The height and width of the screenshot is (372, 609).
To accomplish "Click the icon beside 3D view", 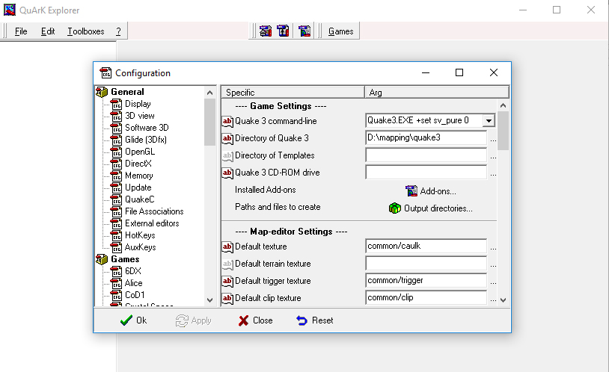I will pos(116,116).
